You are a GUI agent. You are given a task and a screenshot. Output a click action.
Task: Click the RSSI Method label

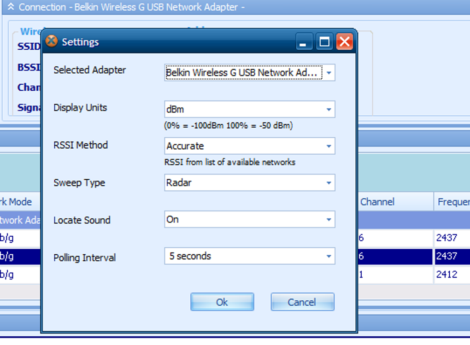coord(81,145)
